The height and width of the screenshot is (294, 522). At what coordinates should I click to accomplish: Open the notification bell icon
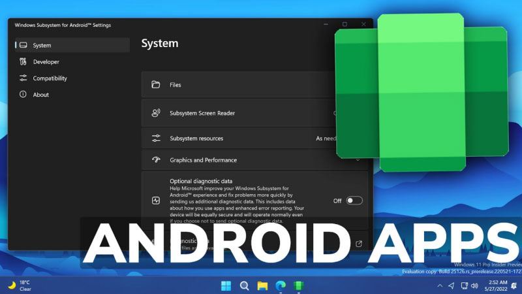pos(514,286)
